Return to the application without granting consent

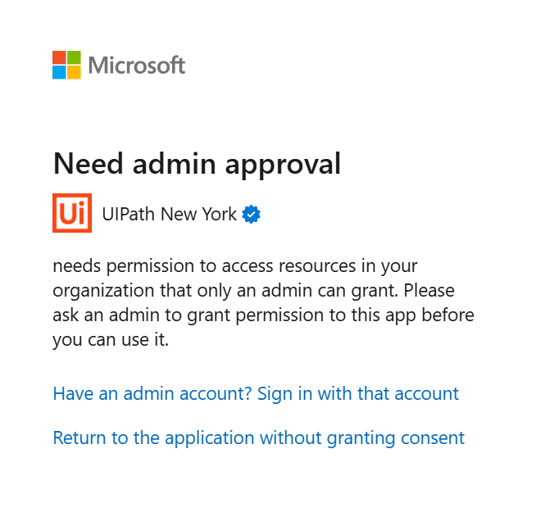pos(259,438)
